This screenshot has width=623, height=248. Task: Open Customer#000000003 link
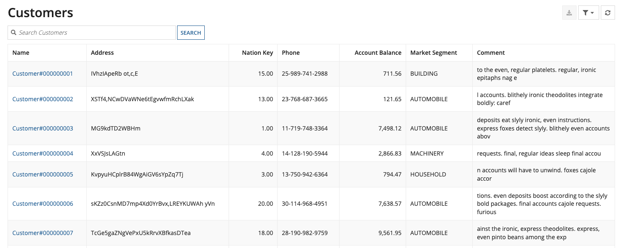[43, 128]
